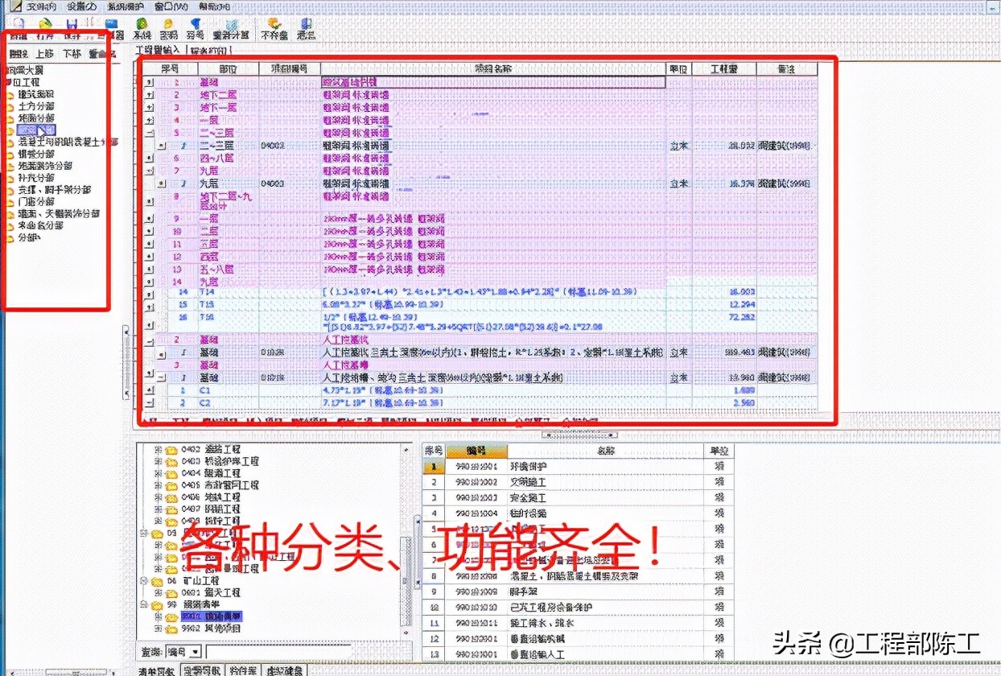1001x676 pixels.
Task: Select the highlighted 砌筑分部 tree item
Action: tap(36, 130)
